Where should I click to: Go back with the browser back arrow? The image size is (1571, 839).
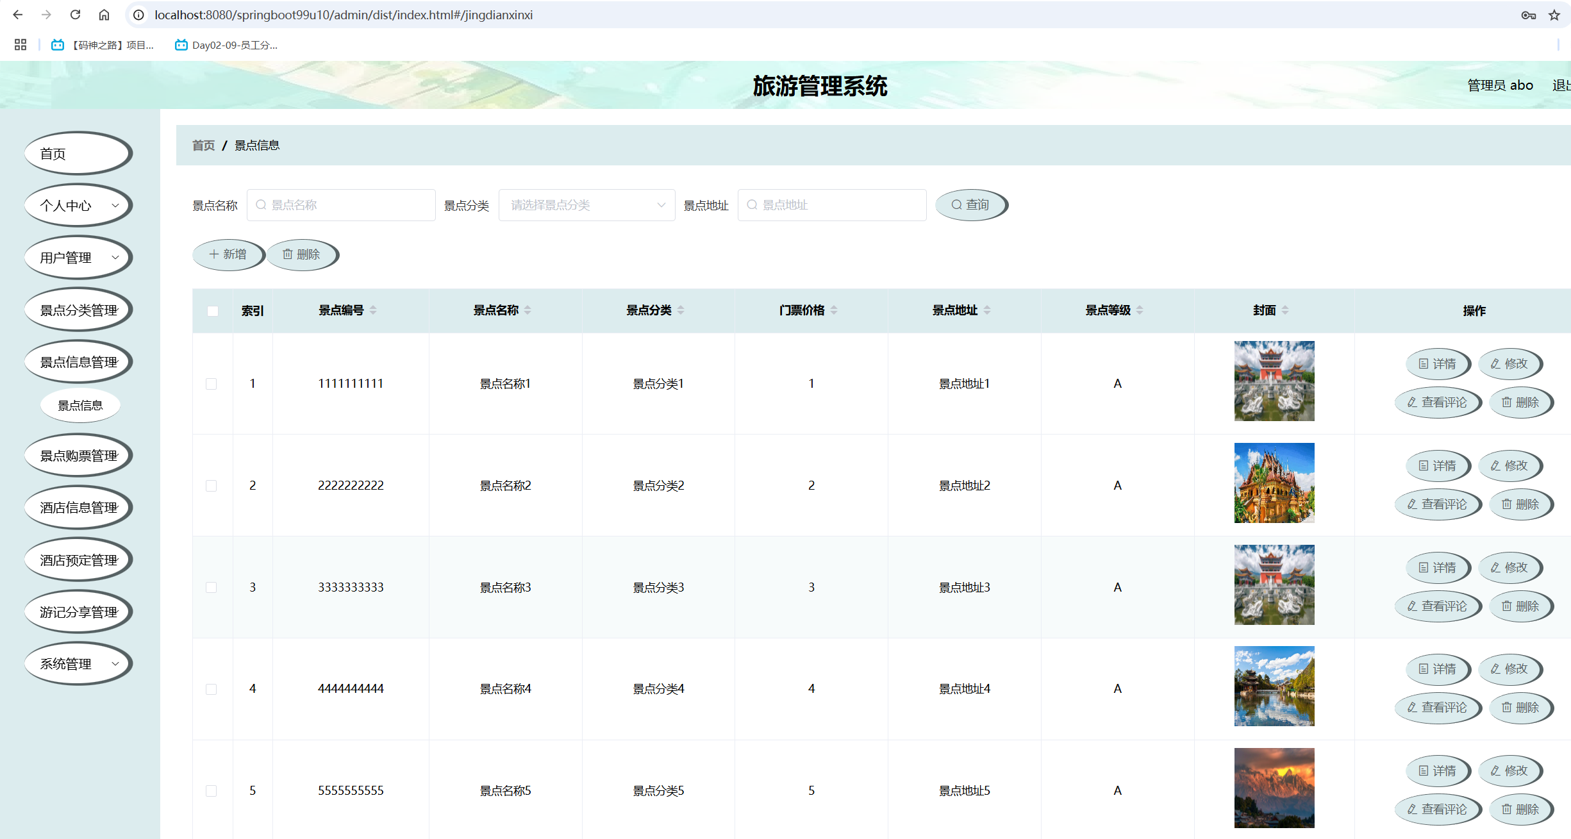tap(18, 15)
